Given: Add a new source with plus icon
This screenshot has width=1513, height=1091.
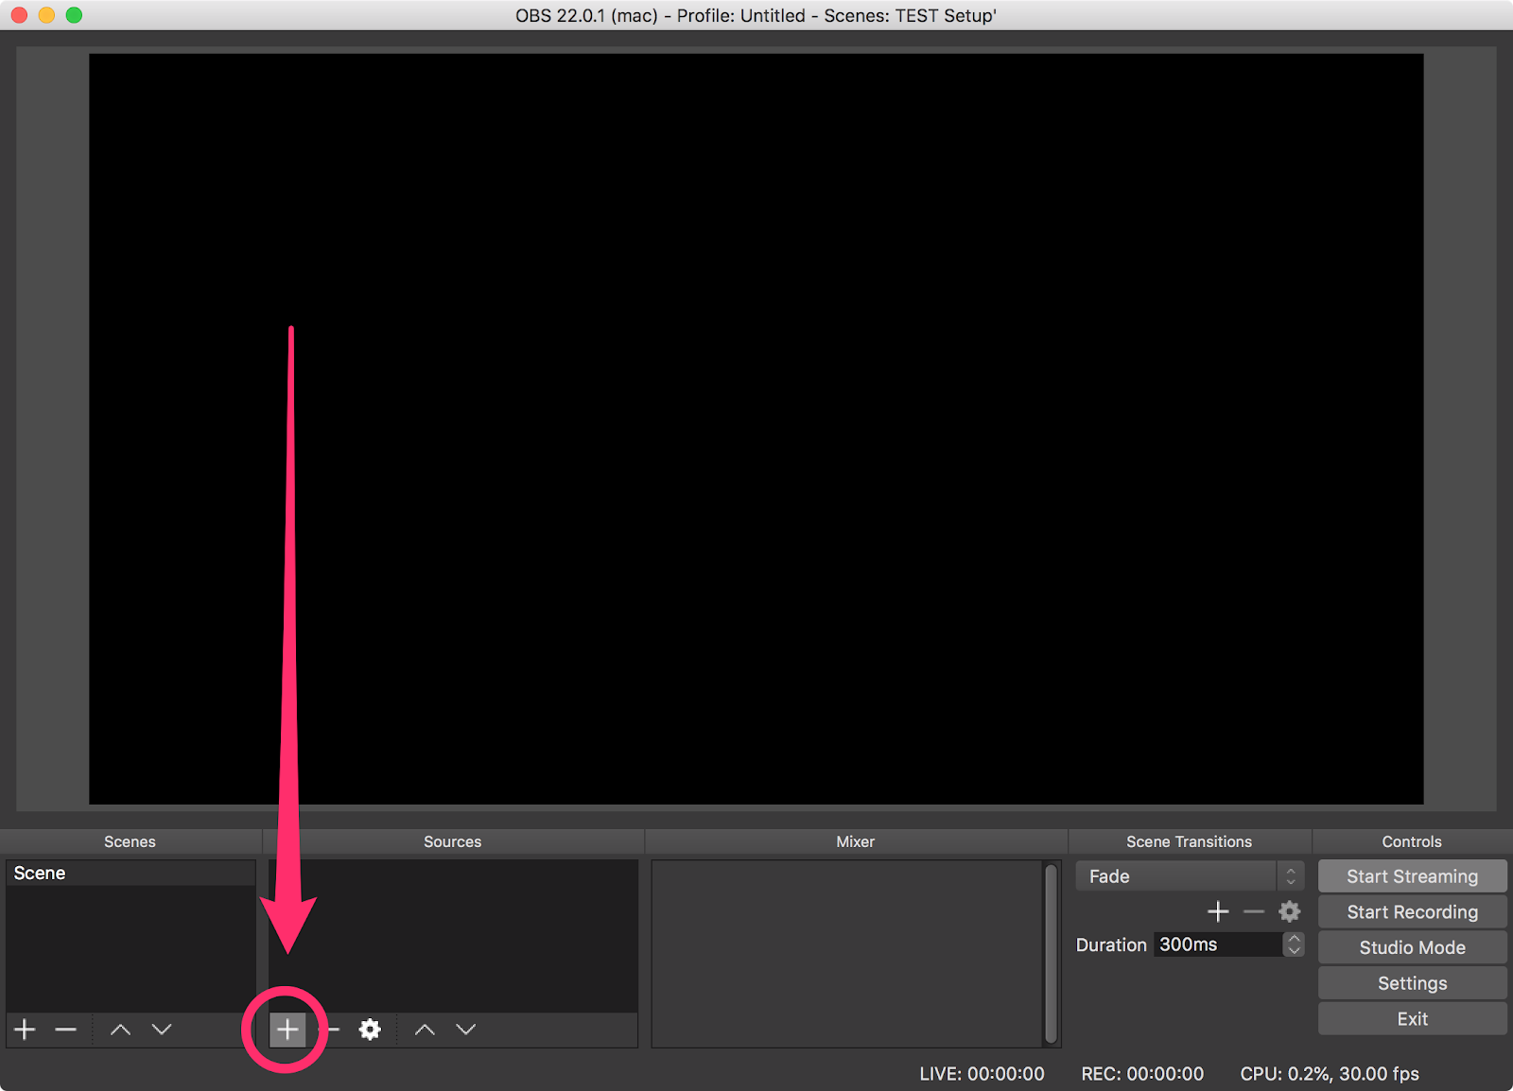Looking at the screenshot, I should pos(287,1030).
